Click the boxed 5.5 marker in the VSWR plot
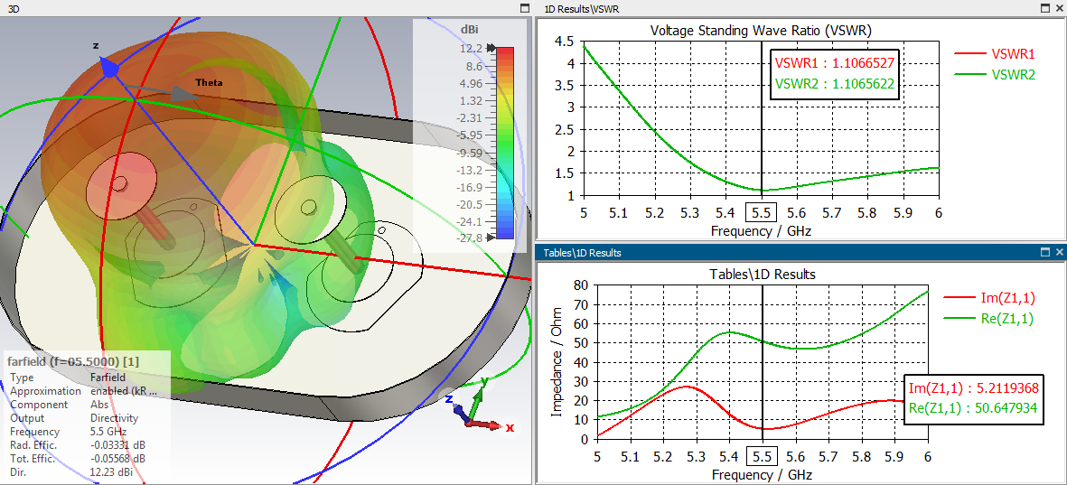The image size is (1067, 485). 761,212
